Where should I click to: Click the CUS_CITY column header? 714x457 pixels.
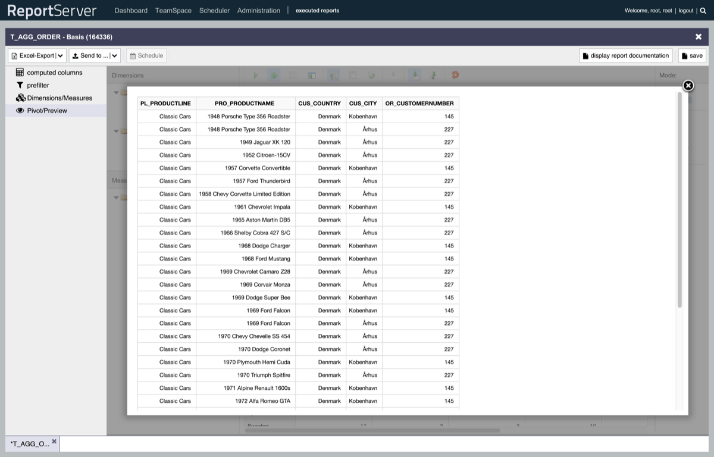(364, 103)
